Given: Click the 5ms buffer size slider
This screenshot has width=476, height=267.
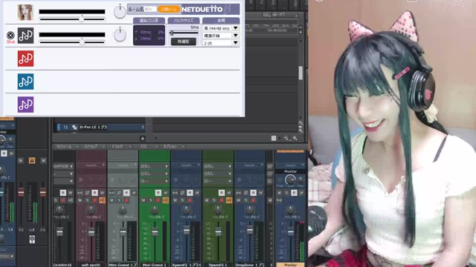Looking at the screenshot, I should point(184,33).
